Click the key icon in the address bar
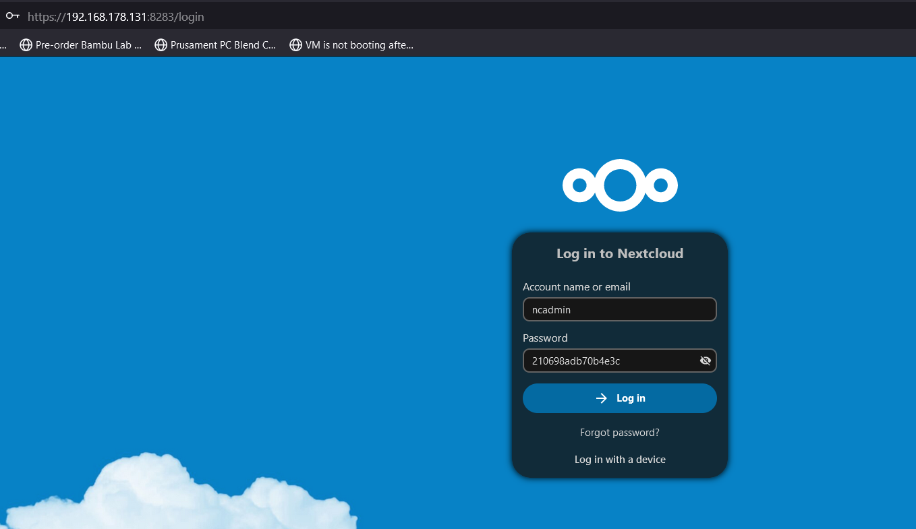Screen dimensions: 916x529 point(12,16)
